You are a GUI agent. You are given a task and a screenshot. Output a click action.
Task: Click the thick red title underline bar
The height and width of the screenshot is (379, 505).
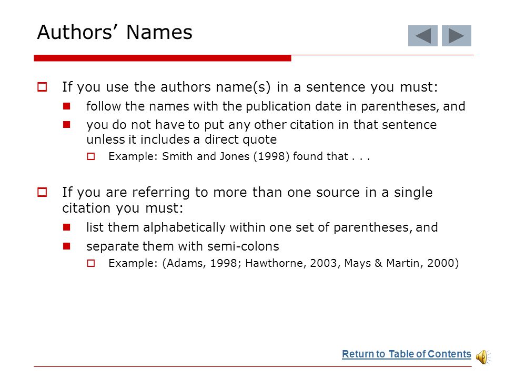tap(163, 58)
